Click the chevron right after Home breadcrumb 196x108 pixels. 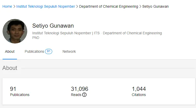tap(14, 6)
